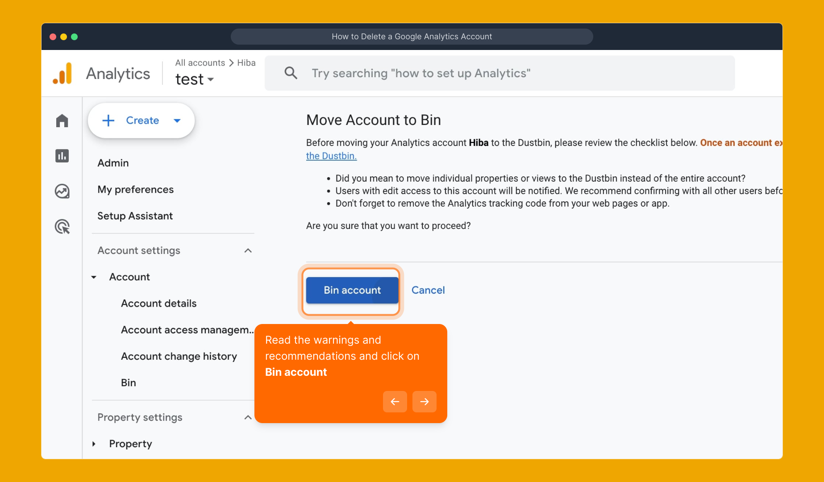Open the Reports bar chart icon
824x482 pixels.
pyautogui.click(x=62, y=156)
